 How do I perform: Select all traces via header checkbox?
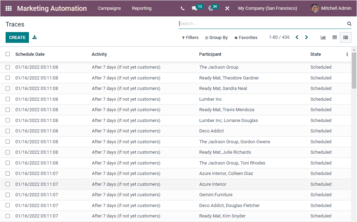8,54
